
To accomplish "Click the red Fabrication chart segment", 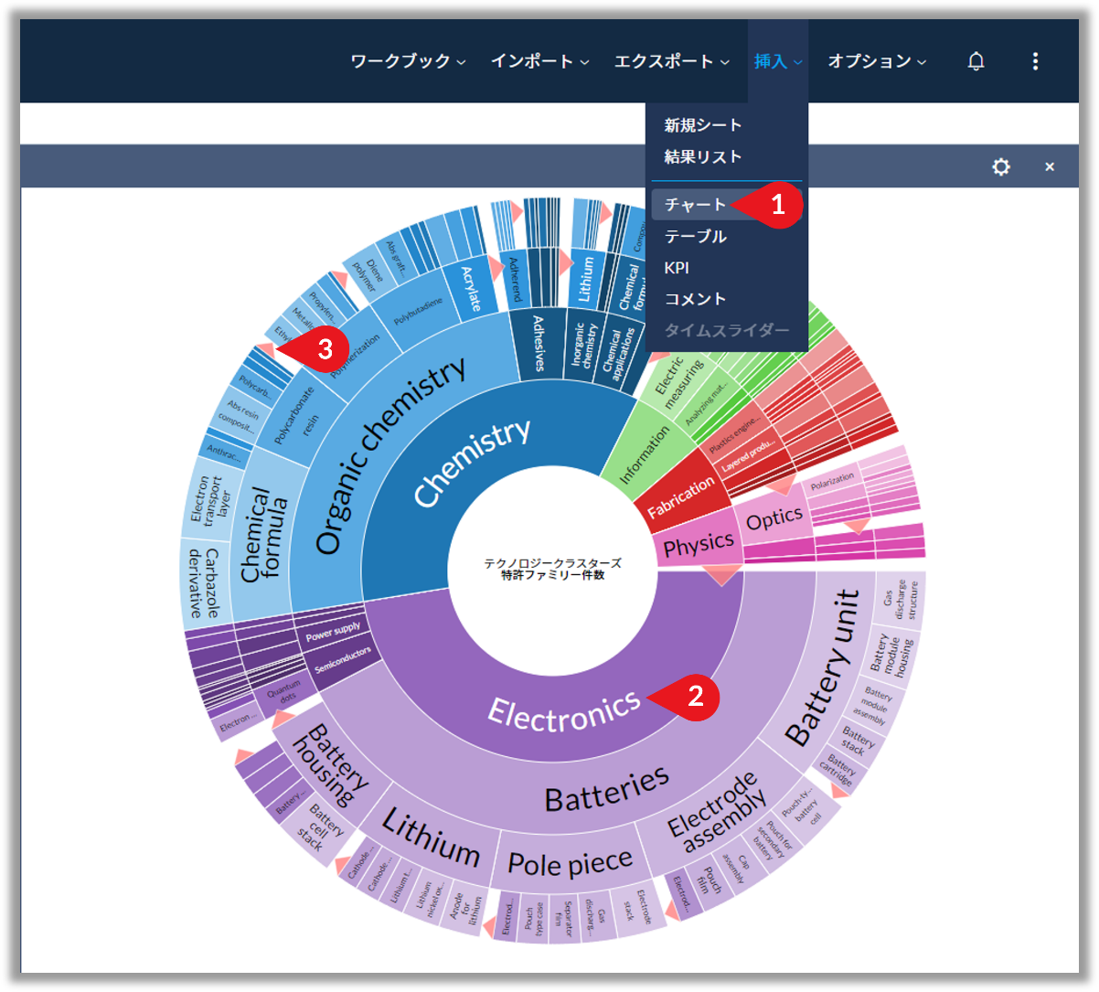I will (680, 496).
